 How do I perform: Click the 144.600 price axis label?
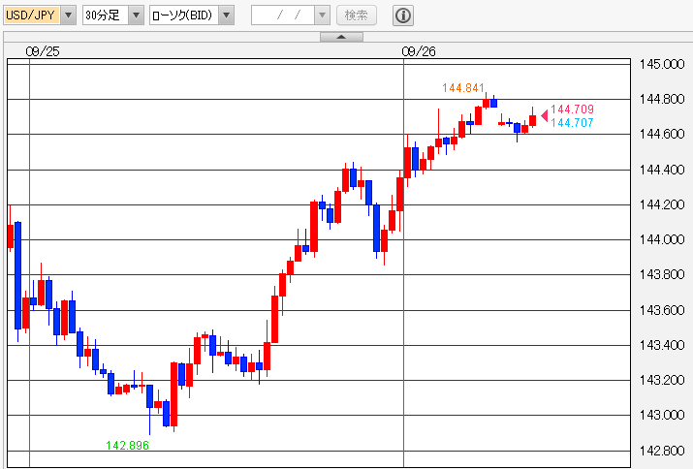pos(662,134)
